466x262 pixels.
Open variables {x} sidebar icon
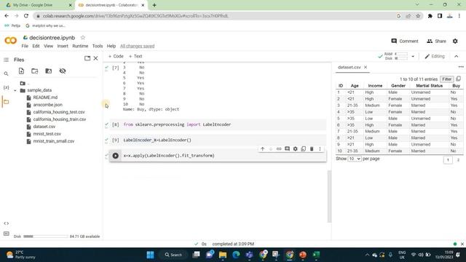[6, 87]
